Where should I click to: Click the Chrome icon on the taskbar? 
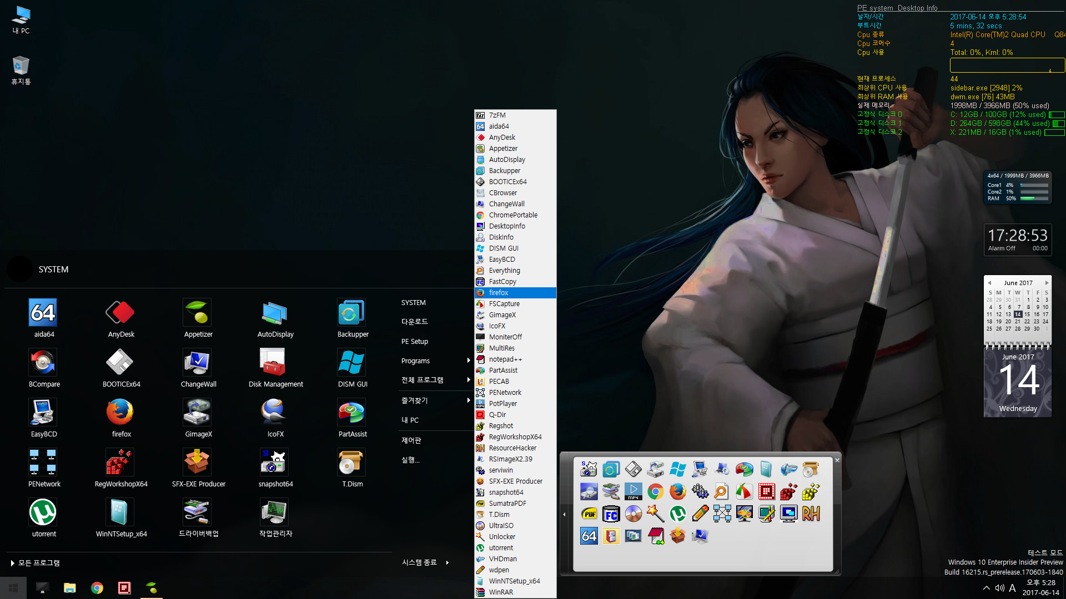tap(97, 588)
